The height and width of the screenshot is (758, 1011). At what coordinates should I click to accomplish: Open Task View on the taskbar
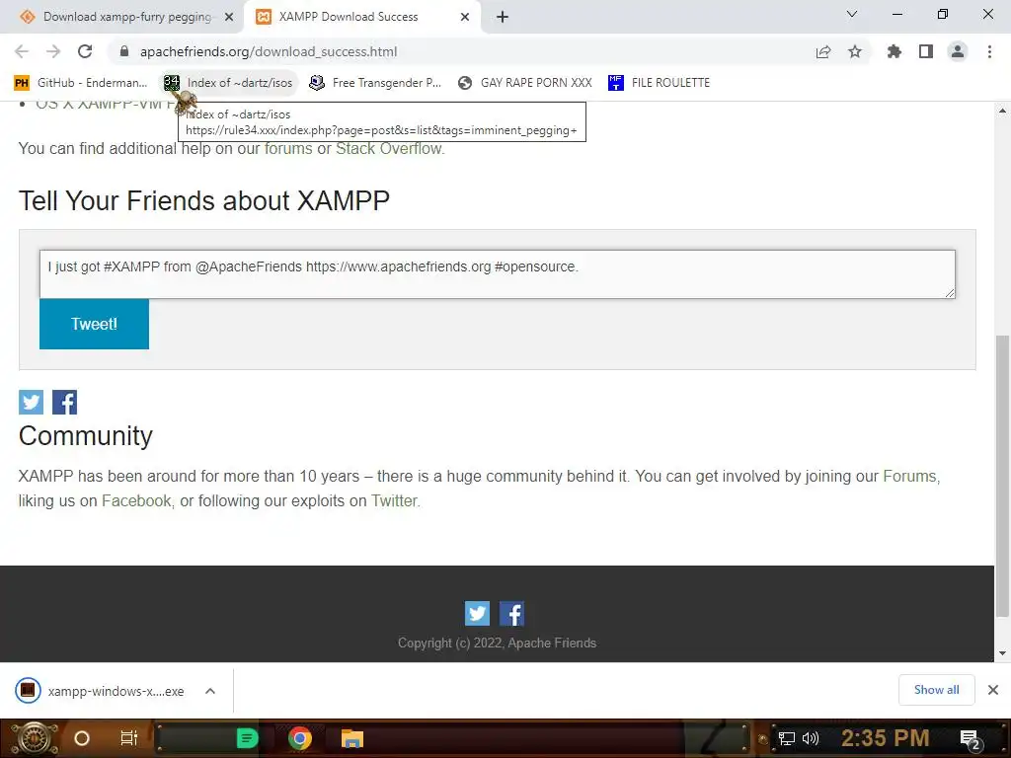(x=129, y=738)
